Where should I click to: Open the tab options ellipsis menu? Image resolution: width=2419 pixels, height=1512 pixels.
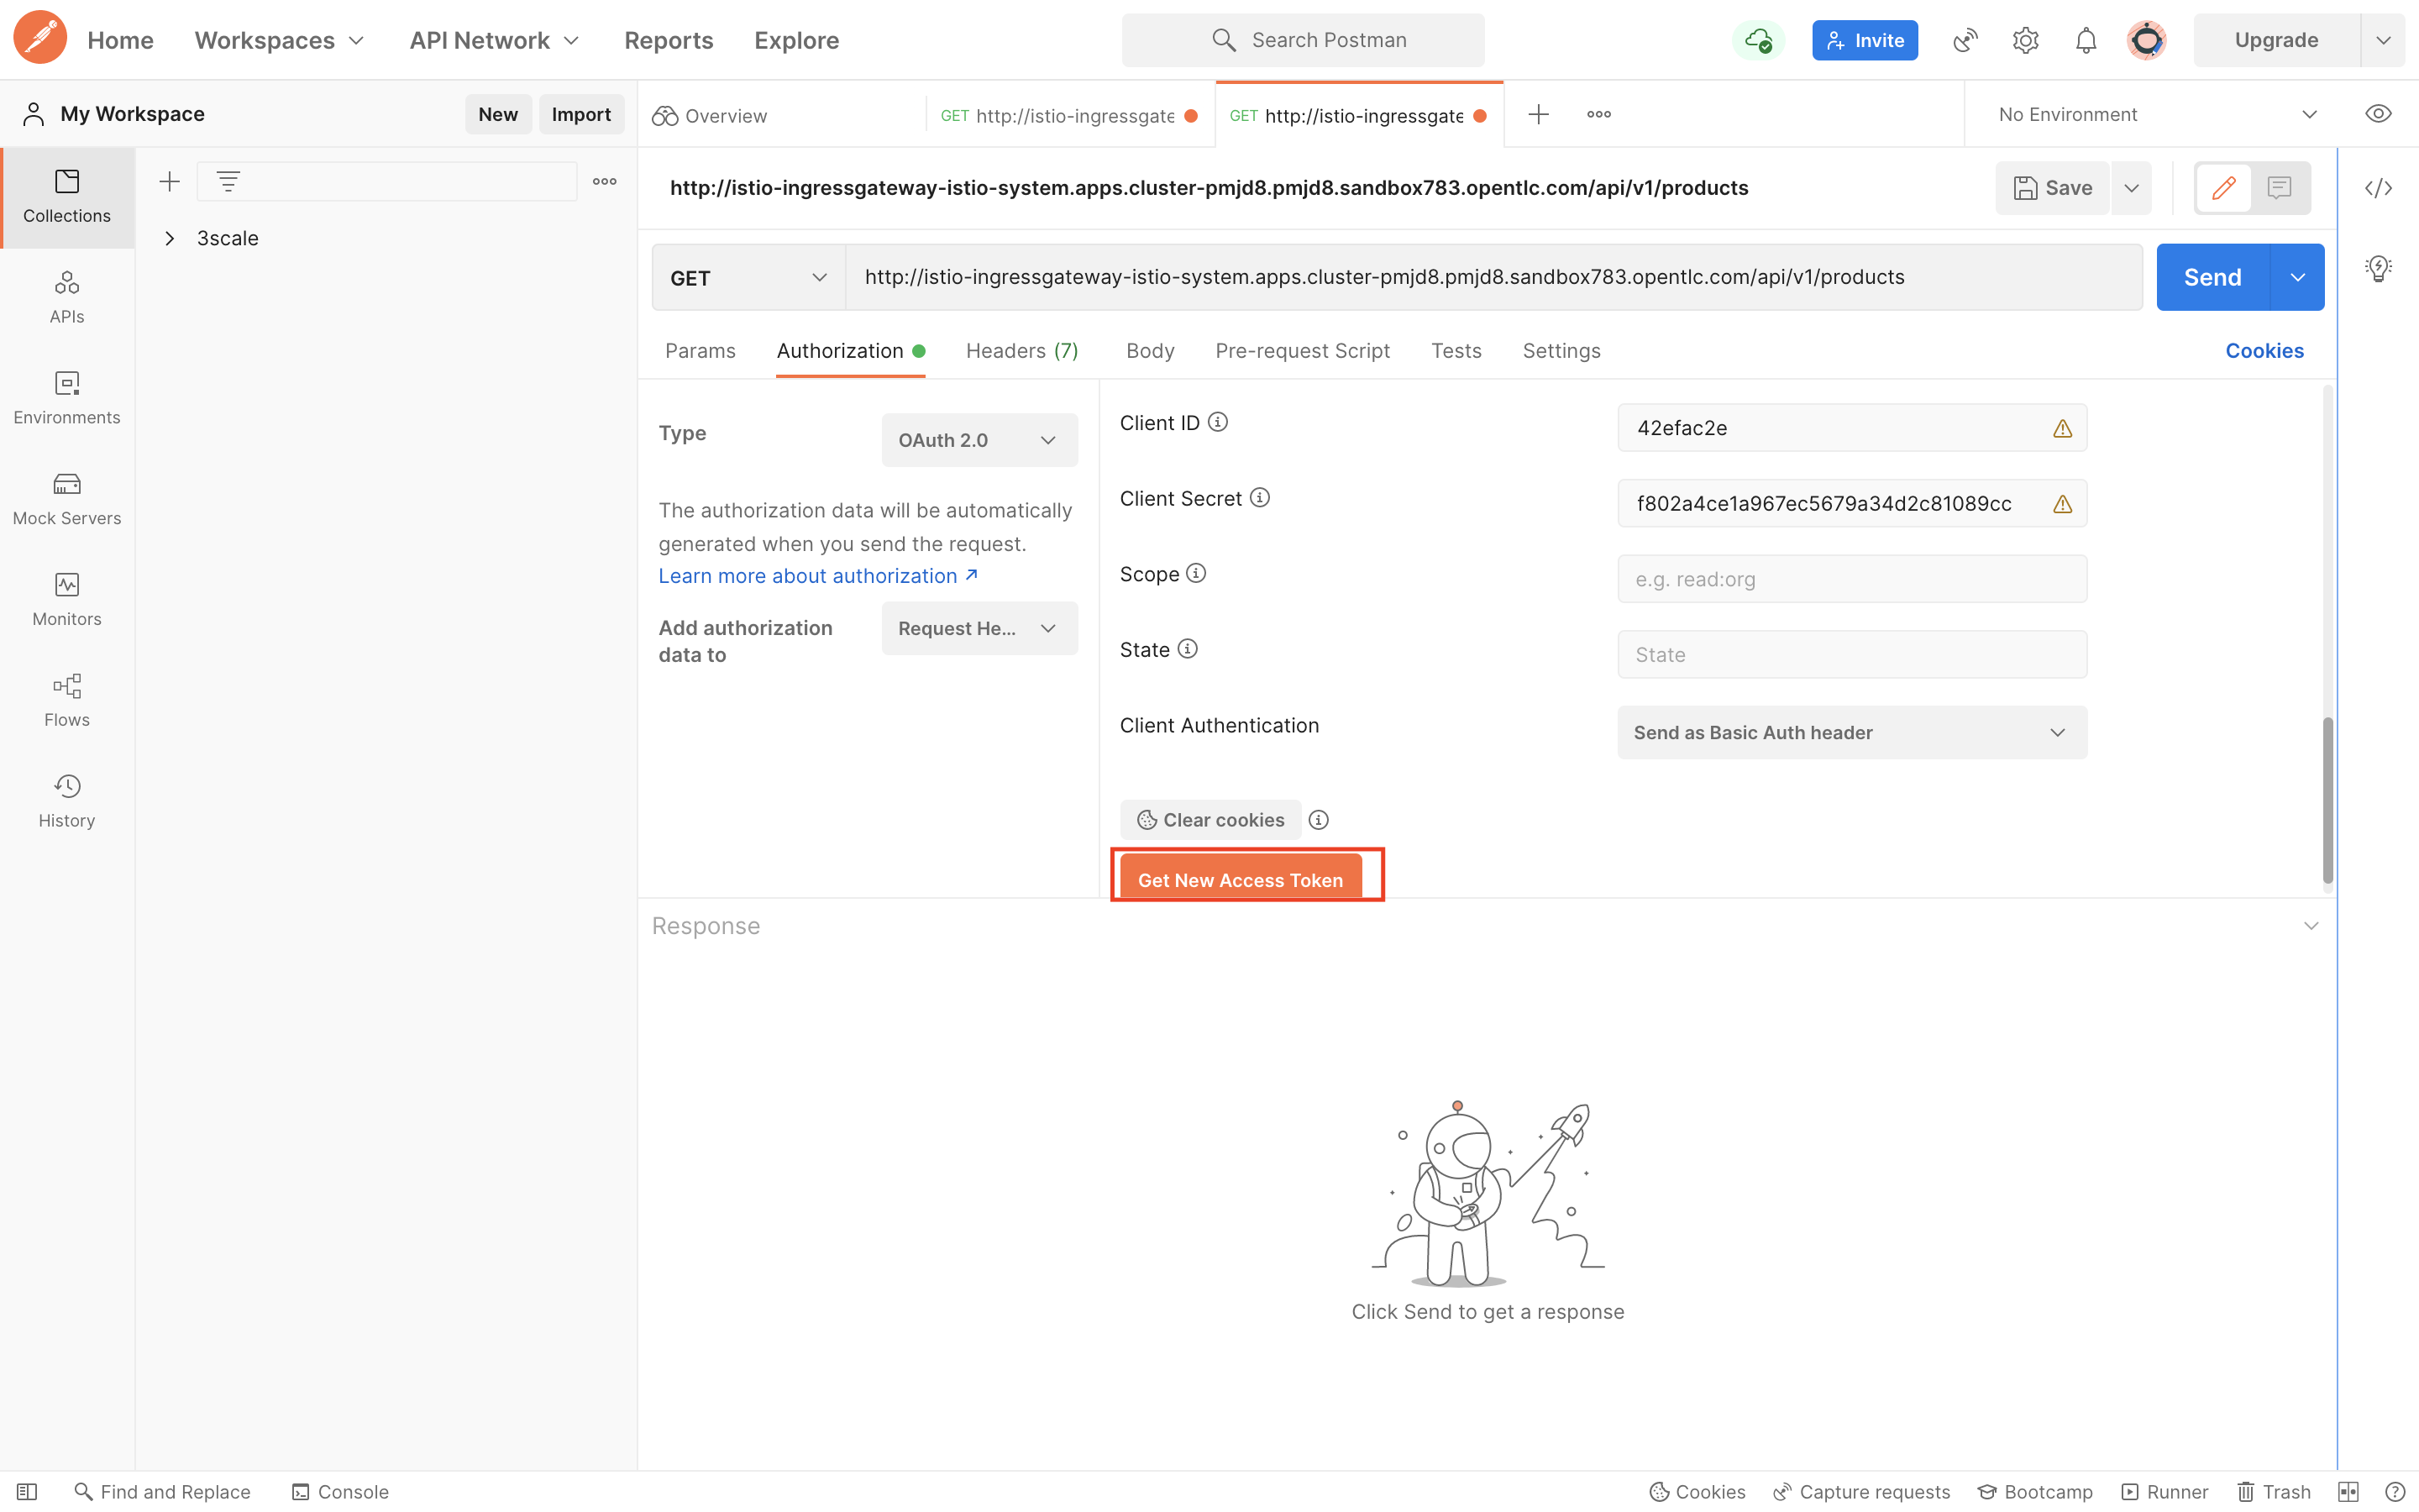tap(1599, 114)
